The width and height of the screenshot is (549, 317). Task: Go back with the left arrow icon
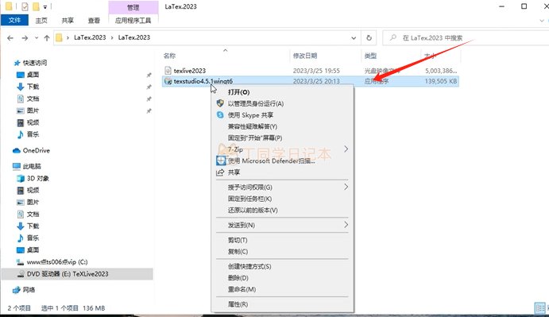[x=10, y=38]
